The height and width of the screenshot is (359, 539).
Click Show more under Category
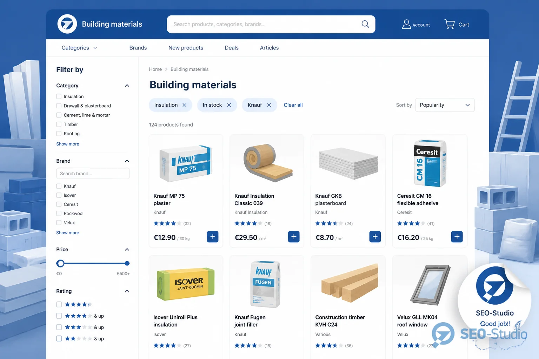pyautogui.click(x=68, y=144)
